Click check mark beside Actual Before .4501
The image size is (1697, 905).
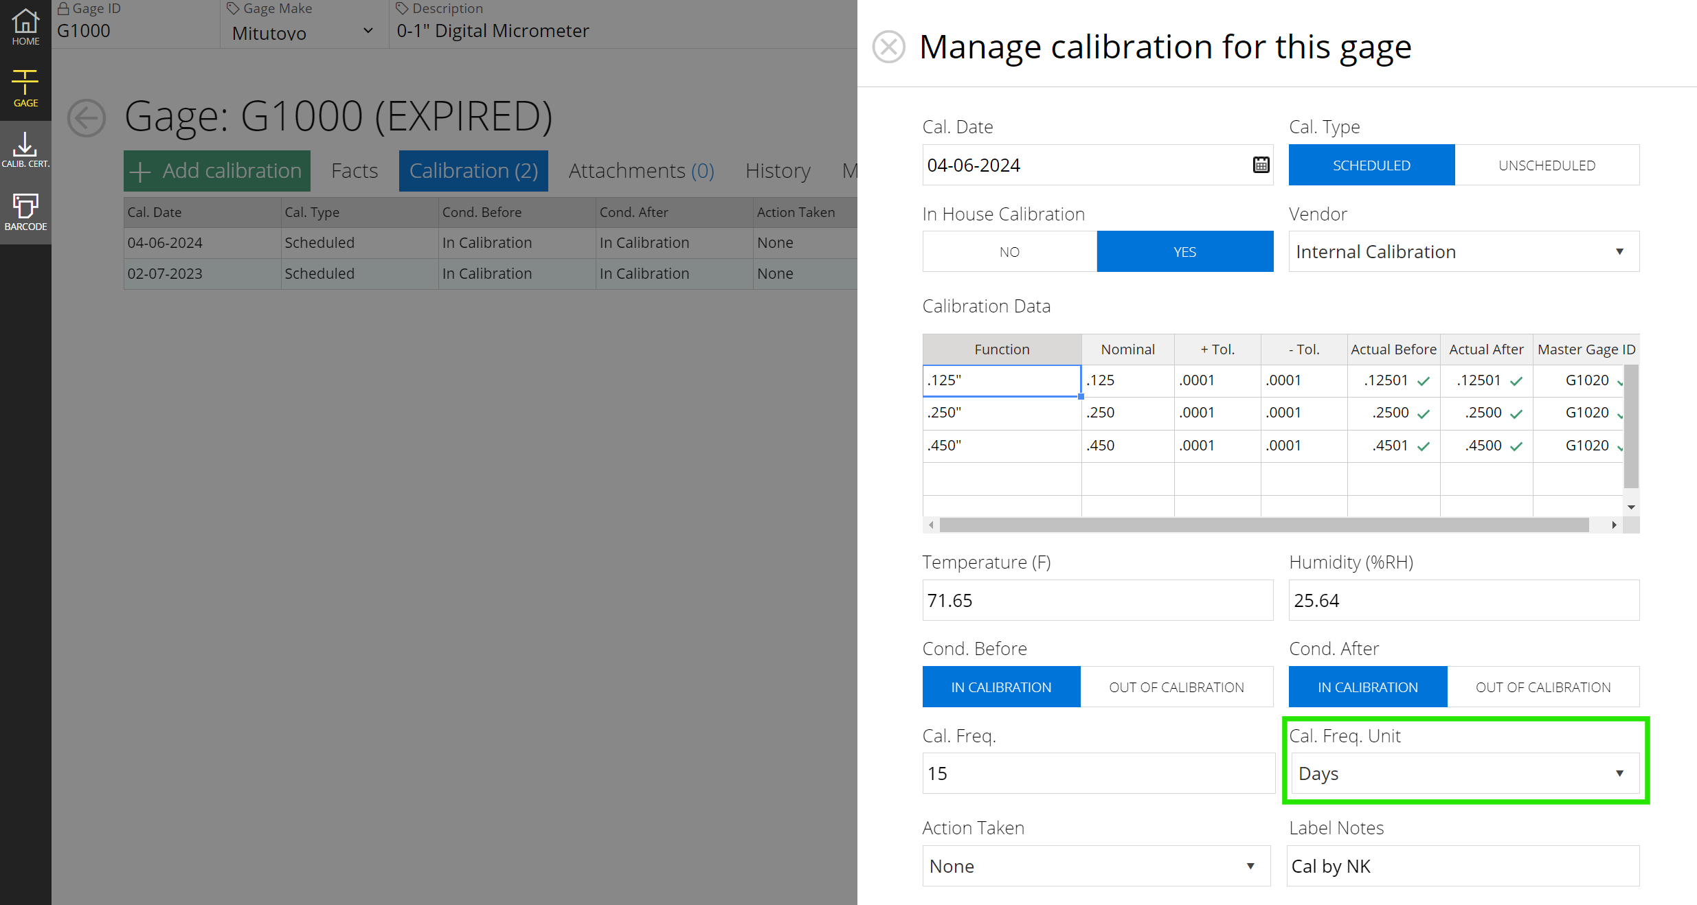[x=1424, y=446]
